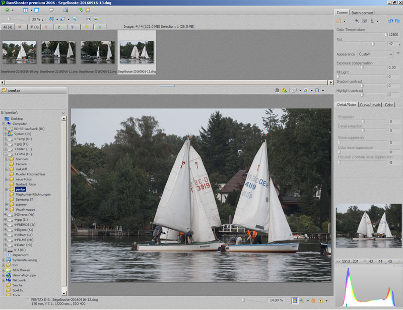Select the Color tab in the adjustments panel

click(x=389, y=105)
